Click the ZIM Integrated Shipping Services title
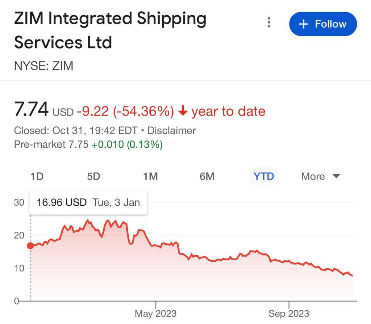The width and height of the screenshot is (371, 324). (110, 30)
